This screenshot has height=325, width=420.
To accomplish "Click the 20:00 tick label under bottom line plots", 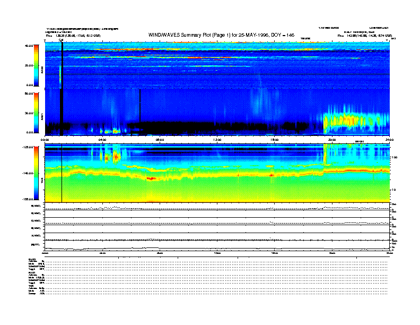I will pyautogui.click(x=332, y=253).
